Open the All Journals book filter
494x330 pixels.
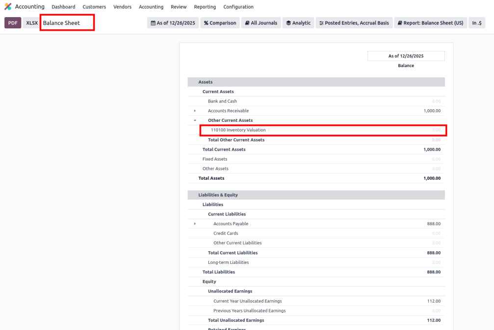coord(261,23)
